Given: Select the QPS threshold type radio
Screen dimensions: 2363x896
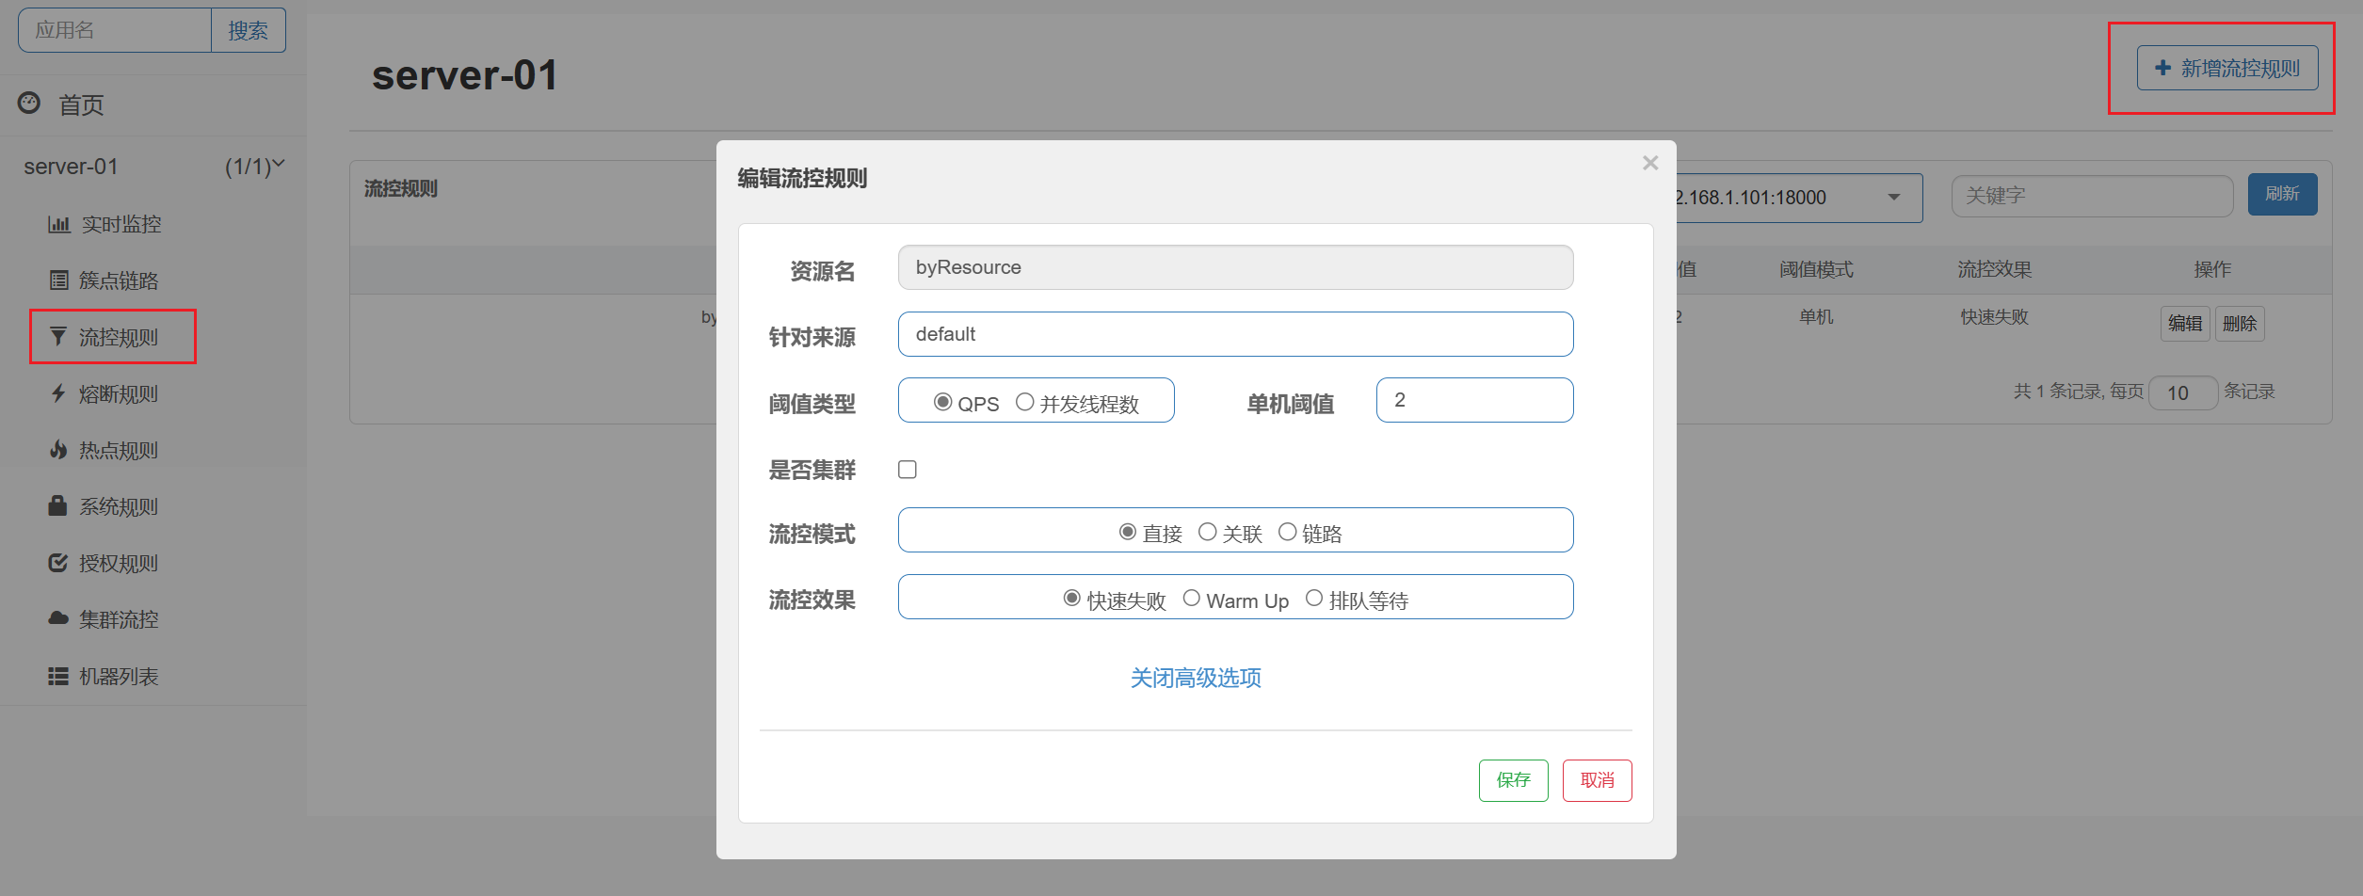Looking at the screenshot, I should point(942,402).
